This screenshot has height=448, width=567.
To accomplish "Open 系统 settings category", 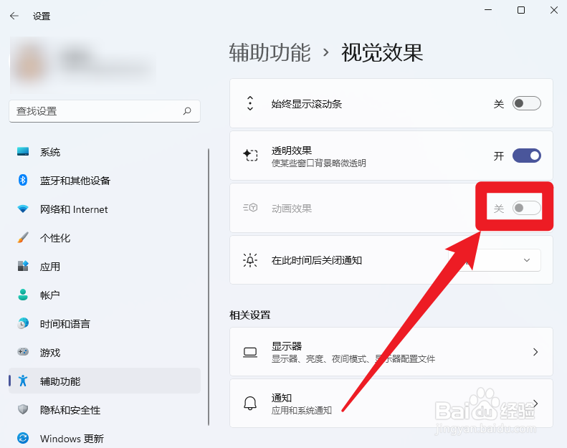I will tap(105, 151).
